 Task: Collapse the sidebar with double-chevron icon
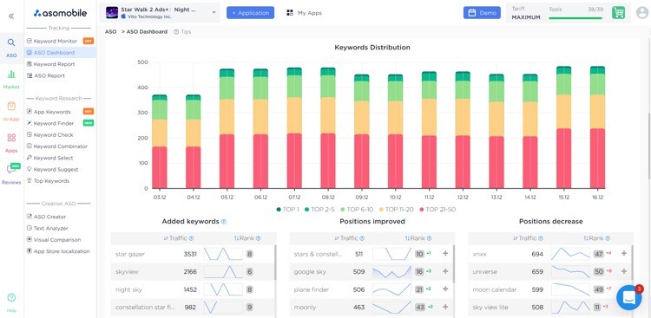coord(11,16)
